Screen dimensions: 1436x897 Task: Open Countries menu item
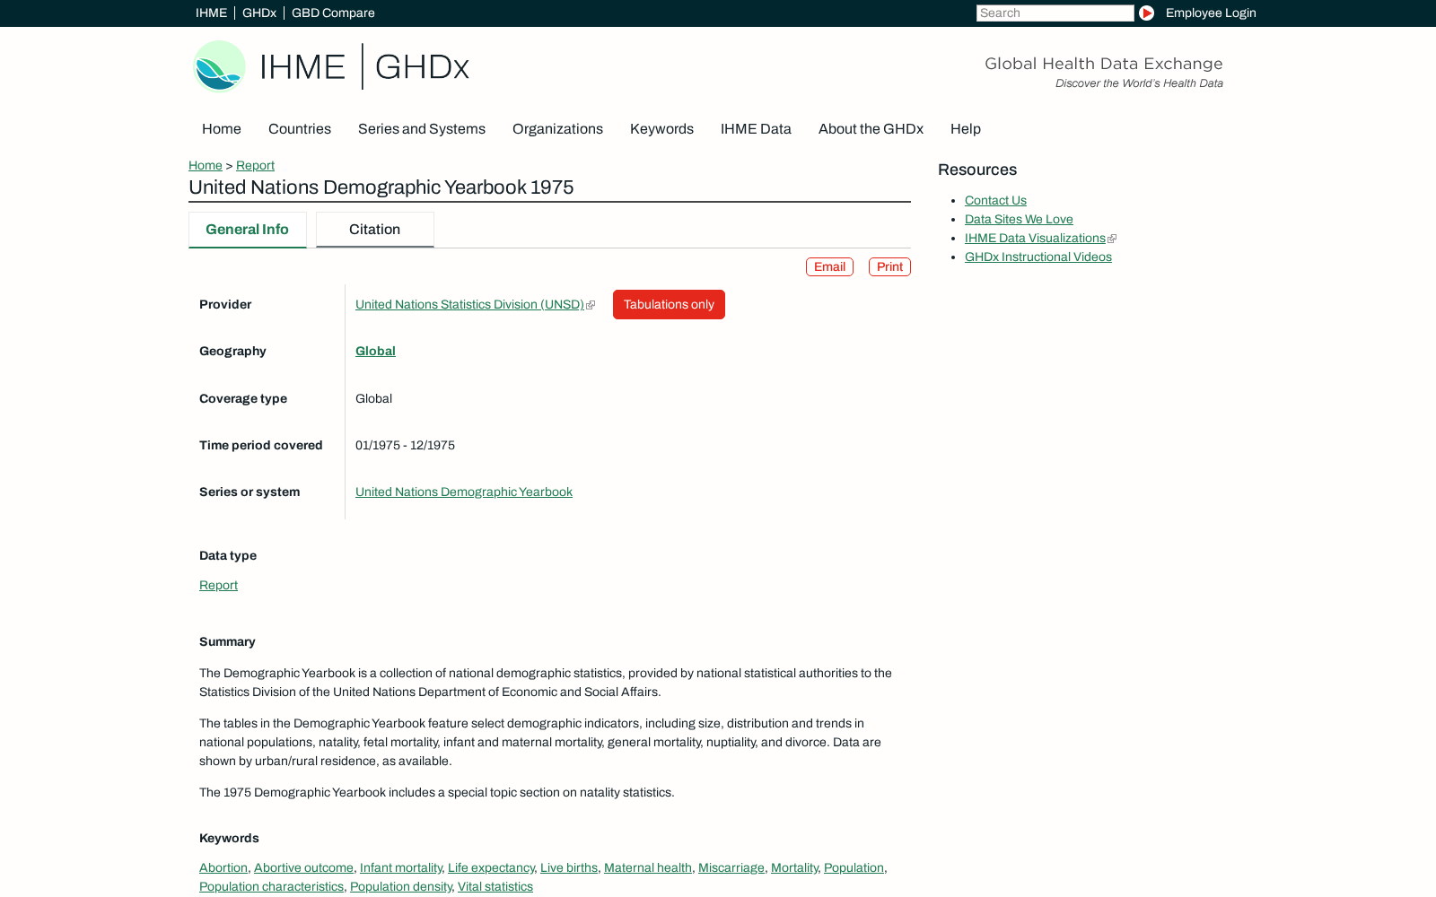300,129
